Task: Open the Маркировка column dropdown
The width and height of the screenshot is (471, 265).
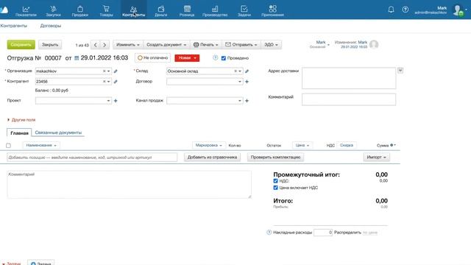Action: click(x=209, y=145)
